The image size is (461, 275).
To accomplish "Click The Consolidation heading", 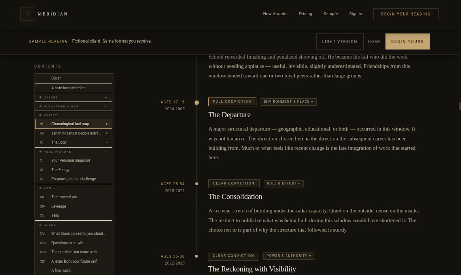I will tap(235, 197).
